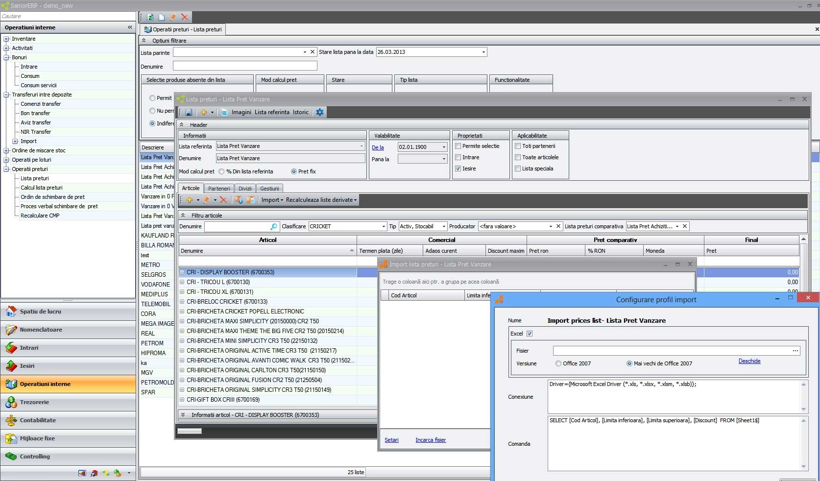This screenshot has width=820, height=481.
Task: Switch to Parteneri tab
Action: (x=219, y=189)
